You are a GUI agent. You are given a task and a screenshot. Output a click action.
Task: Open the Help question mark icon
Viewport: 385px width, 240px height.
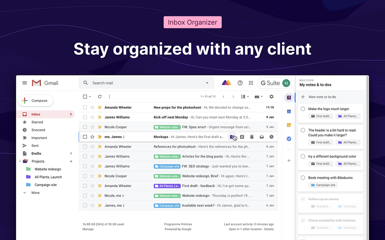coord(240,83)
